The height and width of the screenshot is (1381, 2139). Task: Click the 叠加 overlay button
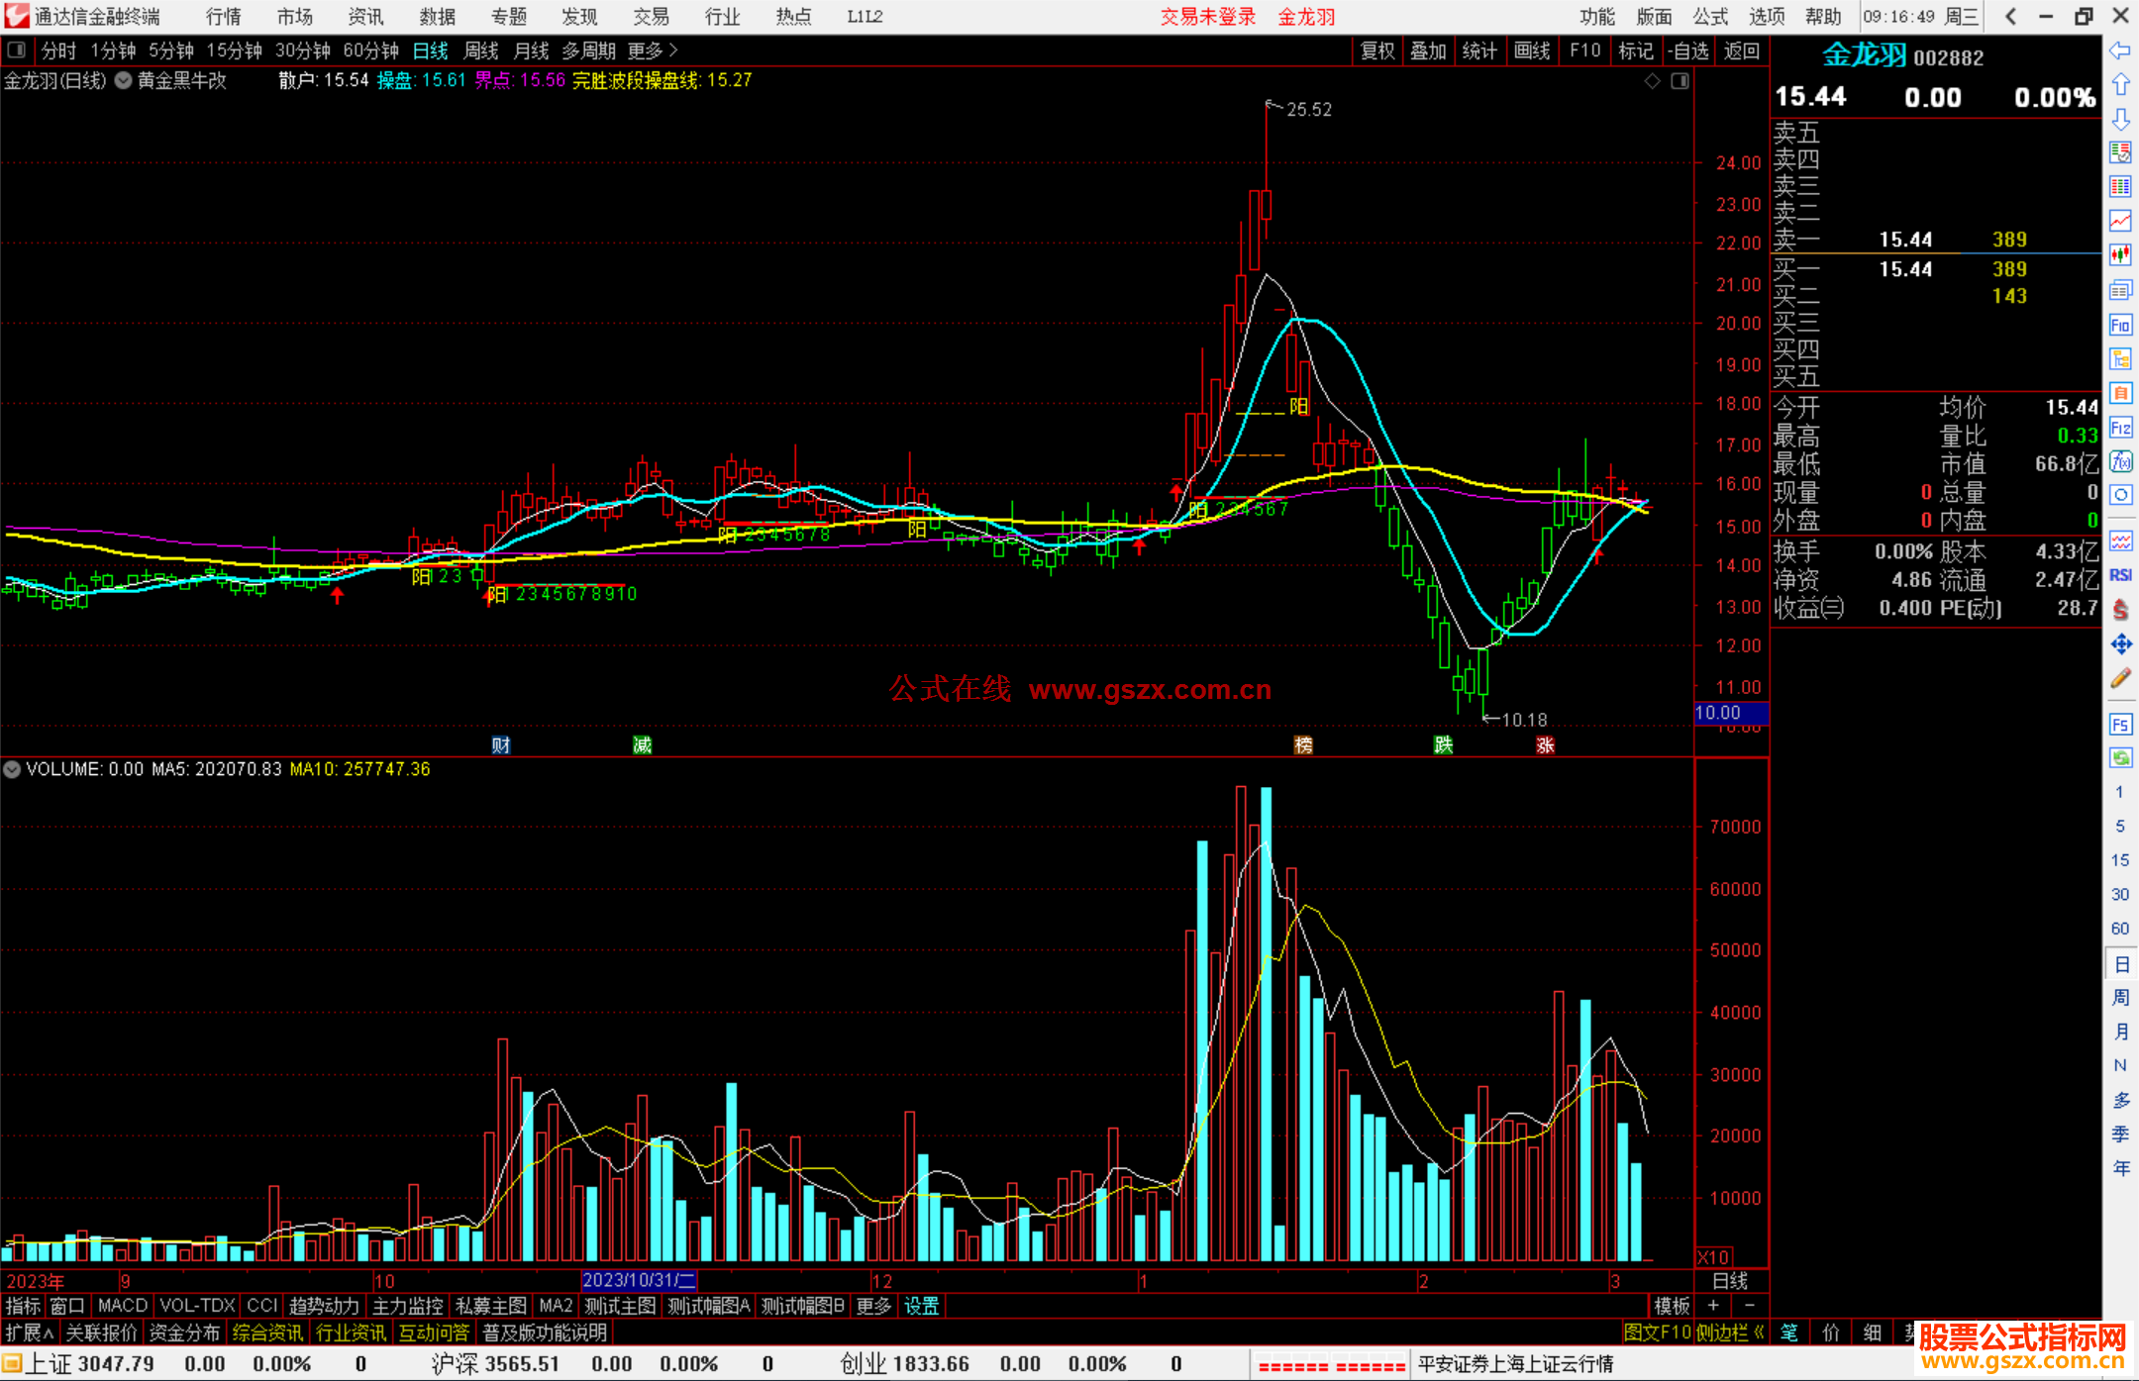[x=1428, y=50]
